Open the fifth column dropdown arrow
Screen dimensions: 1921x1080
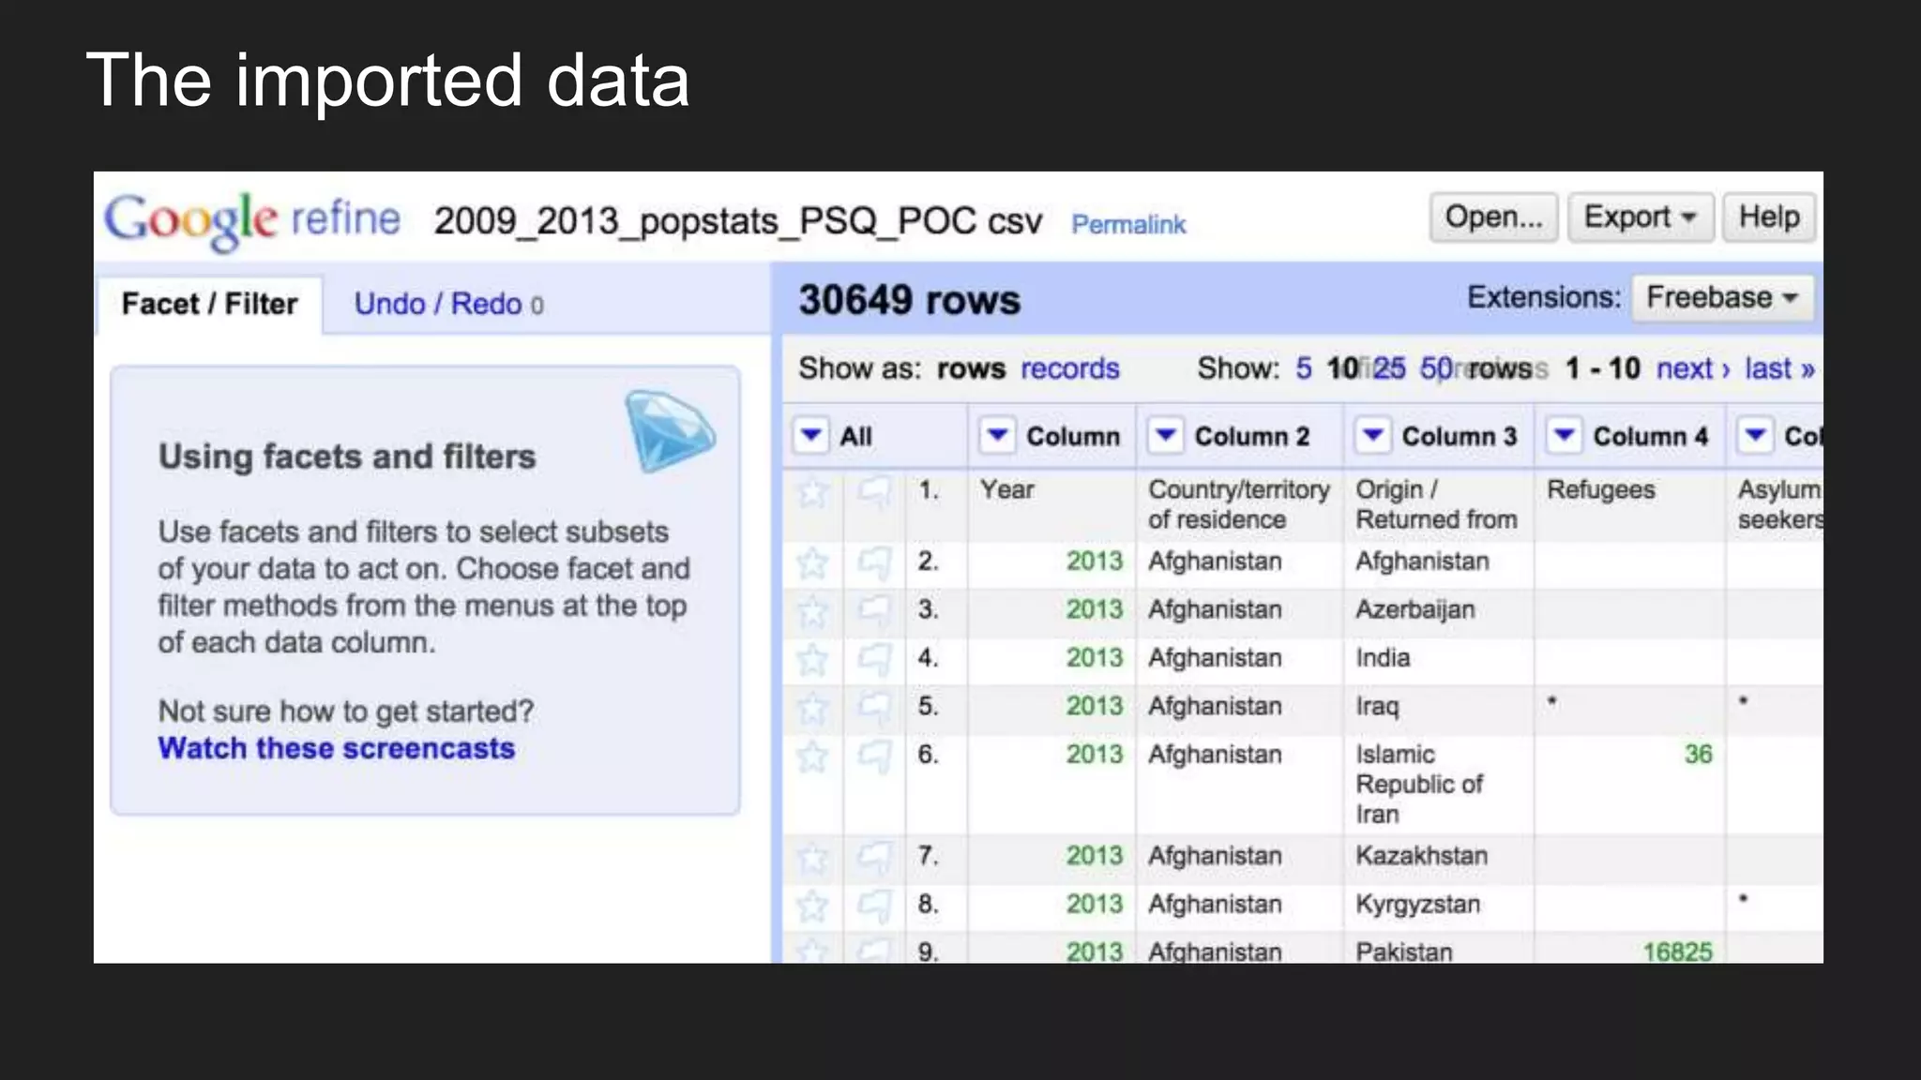[1756, 436]
